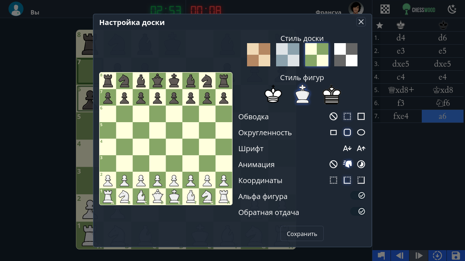The width and height of the screenshot is (465, 261).
Task: Toggle Альфа фигура switch
Action: tap(359, 195)
